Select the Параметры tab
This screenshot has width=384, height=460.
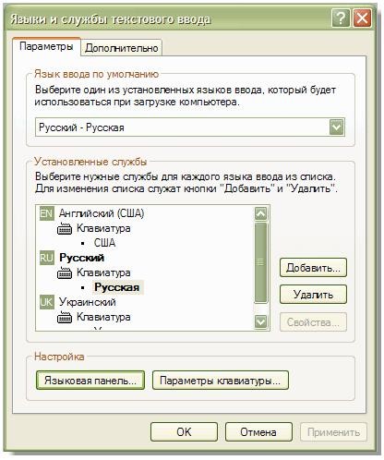coord(46,46)
